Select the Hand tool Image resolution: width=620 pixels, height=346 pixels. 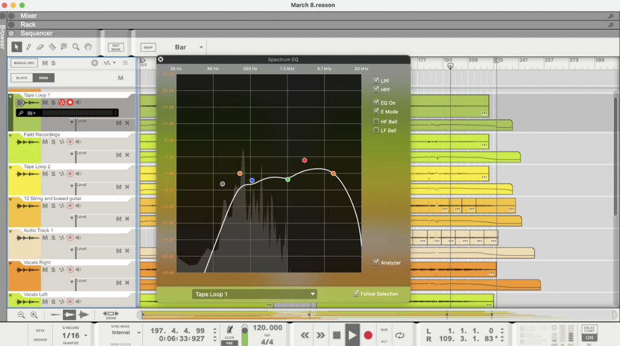[x=88, y=46]
